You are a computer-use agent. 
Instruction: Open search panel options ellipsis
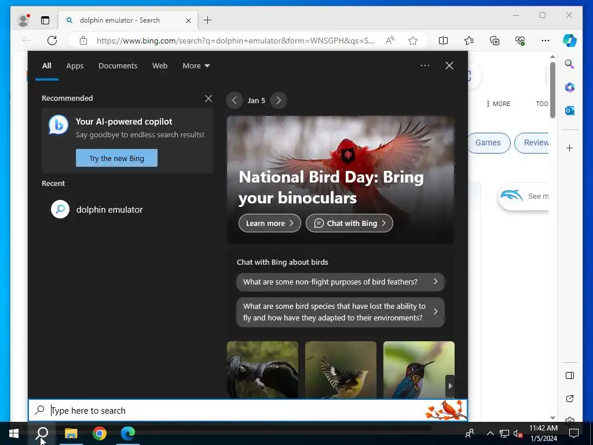(x=425, y=65)
